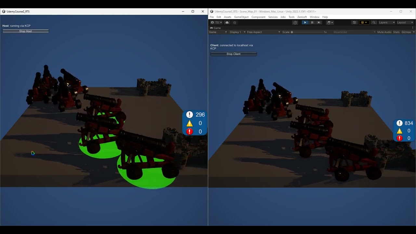Expand the Layout dropdown
The width and height of the screenshot is (416, 234).
pos(405,22)
